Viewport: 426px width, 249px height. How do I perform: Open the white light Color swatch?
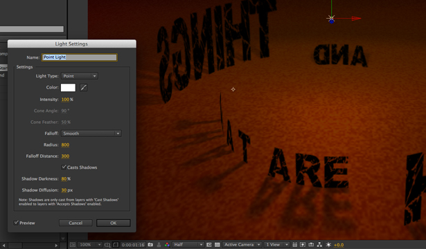68,88
